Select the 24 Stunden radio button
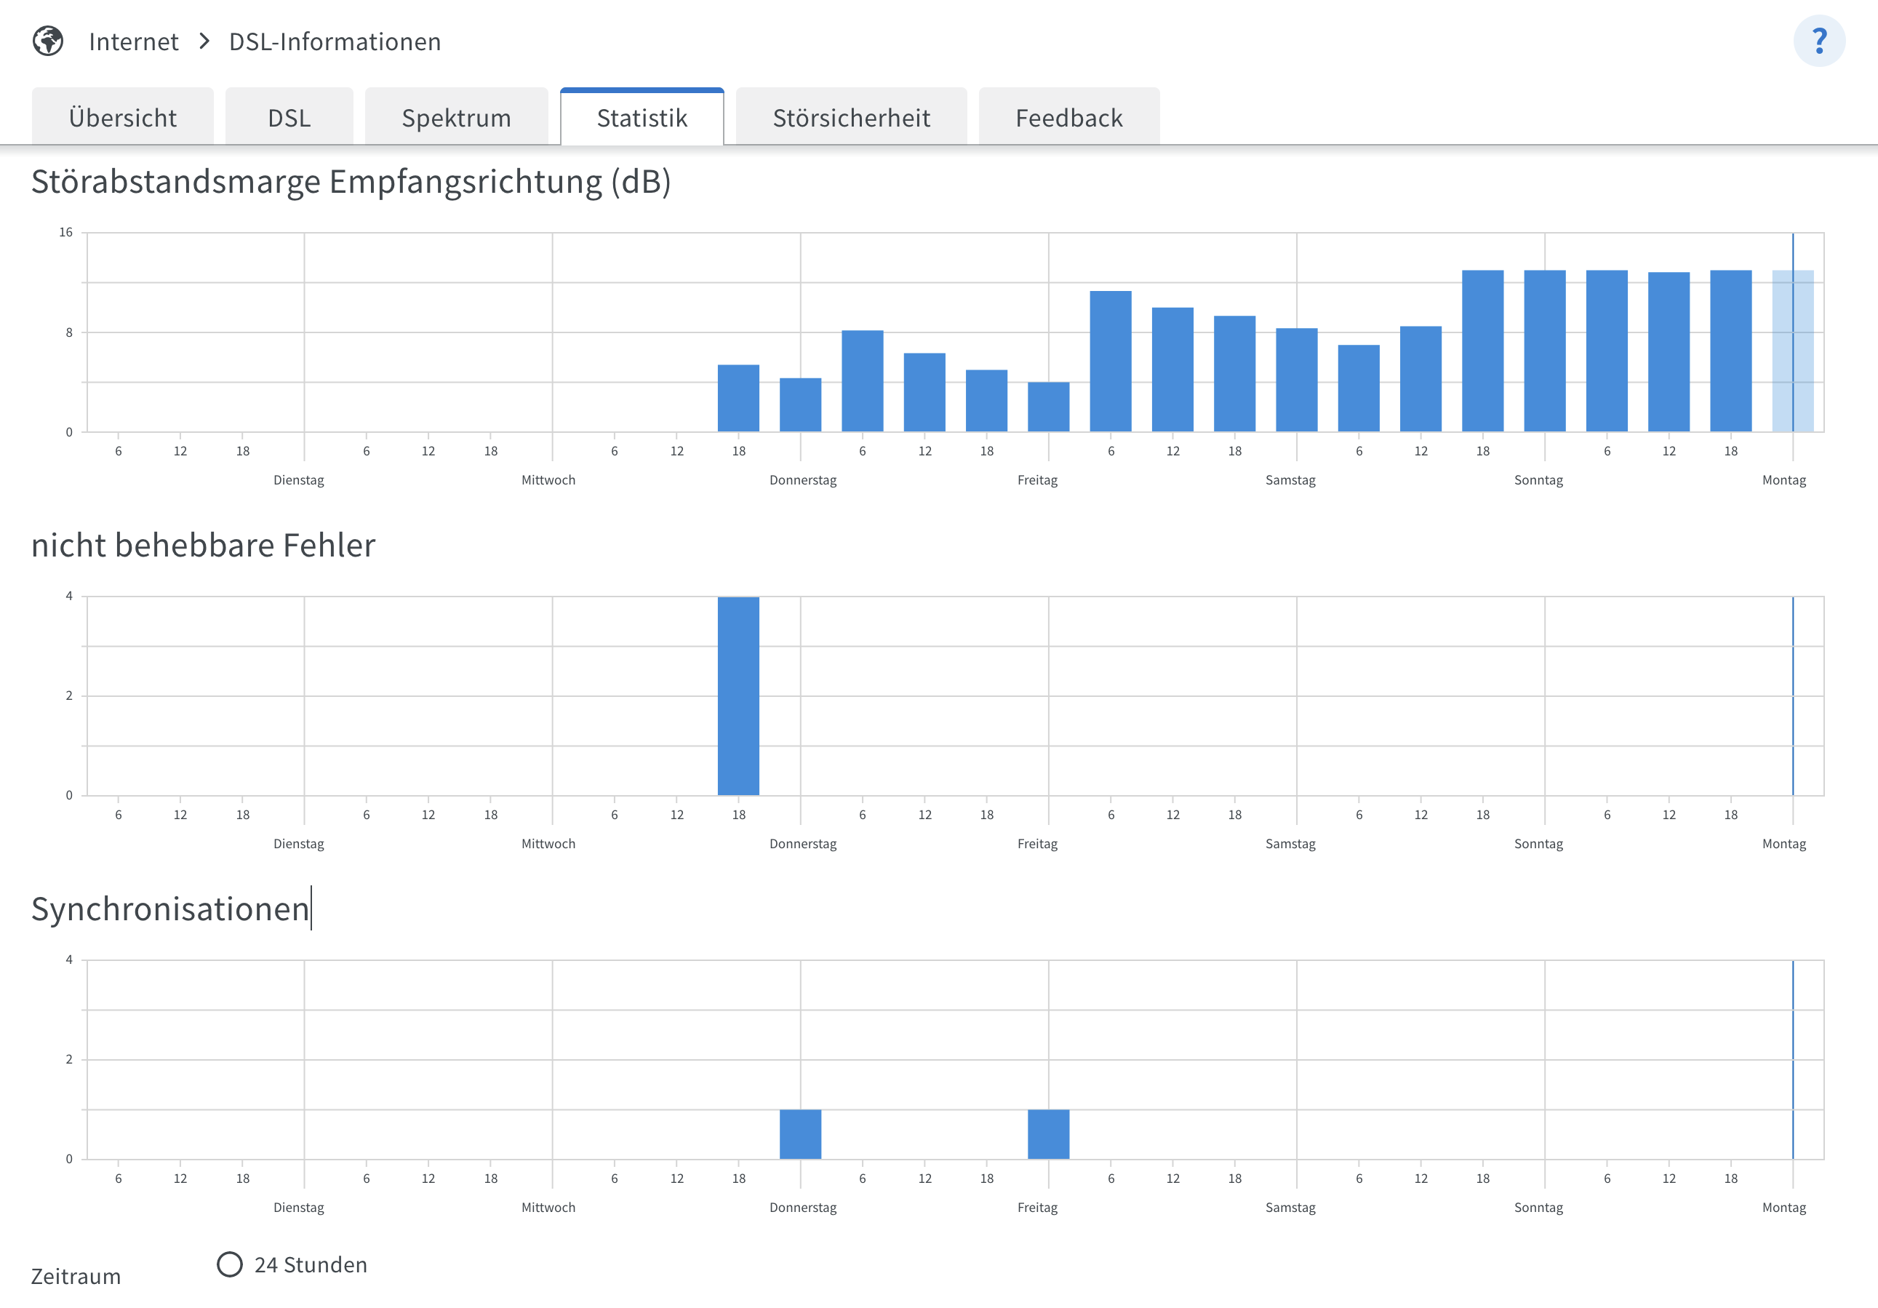Viewport: 1878px width, 1308px height. coord(230,1264)
